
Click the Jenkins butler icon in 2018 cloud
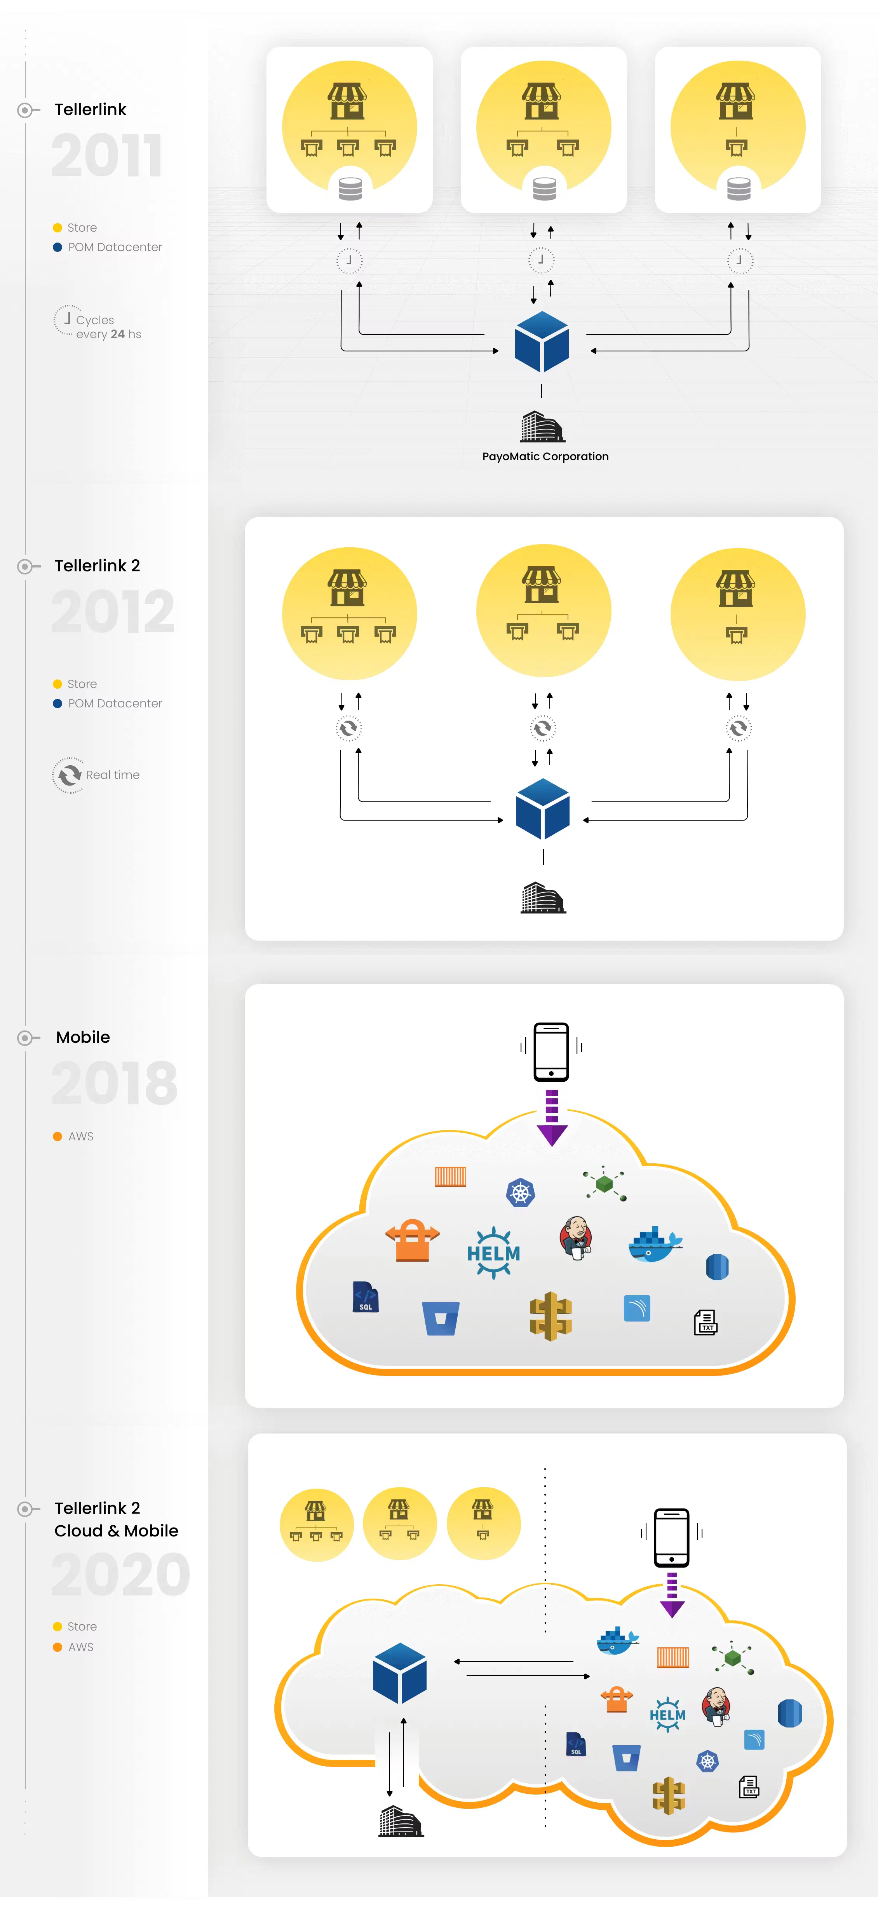(x=576, y=1238)
